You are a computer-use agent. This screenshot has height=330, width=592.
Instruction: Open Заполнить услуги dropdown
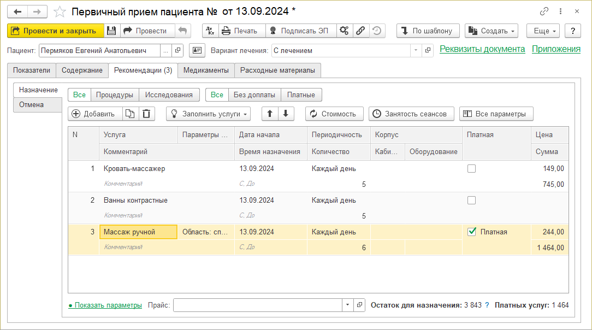tap(208, 114)
